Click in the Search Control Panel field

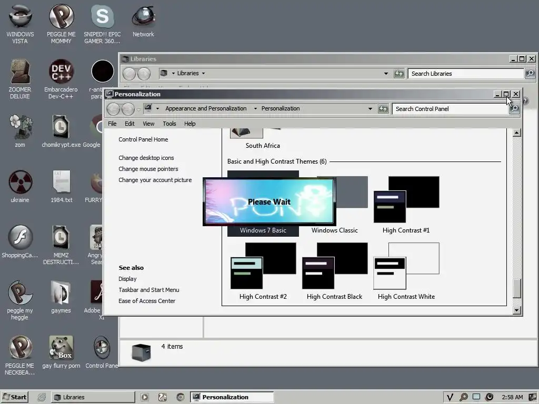click(x=451, y=109)
